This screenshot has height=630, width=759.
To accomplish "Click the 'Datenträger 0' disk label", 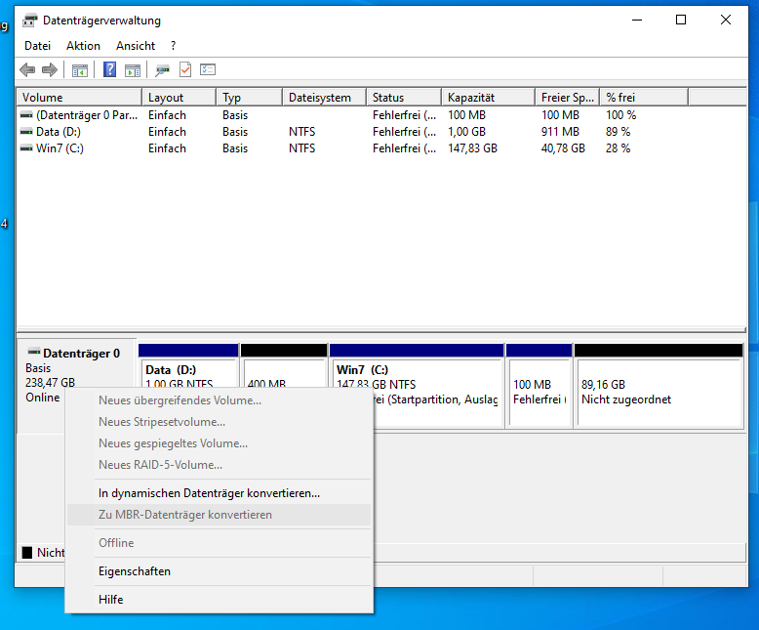I will click(81, 354).
